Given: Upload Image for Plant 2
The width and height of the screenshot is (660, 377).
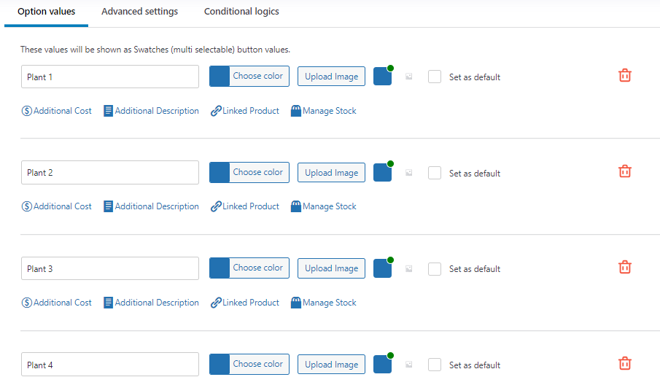Looking at the screenshot, I should click(331, 173).
